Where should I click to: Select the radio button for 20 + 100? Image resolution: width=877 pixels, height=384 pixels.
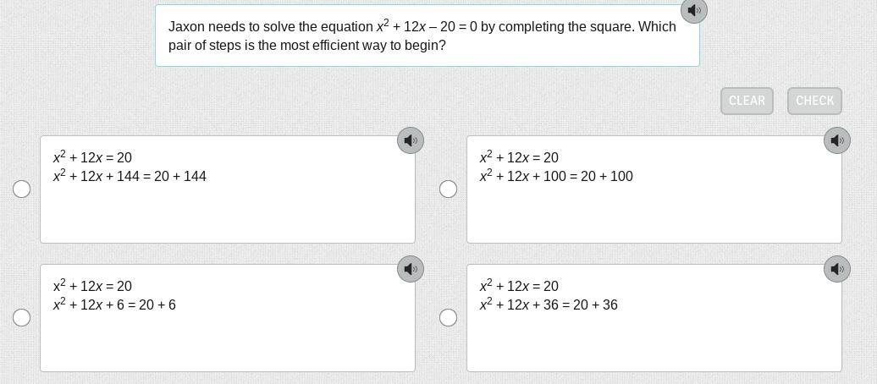click(x=449, y=189)
